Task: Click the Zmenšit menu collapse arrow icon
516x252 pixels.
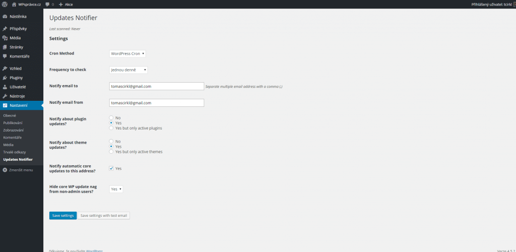Action: point(5,170)
